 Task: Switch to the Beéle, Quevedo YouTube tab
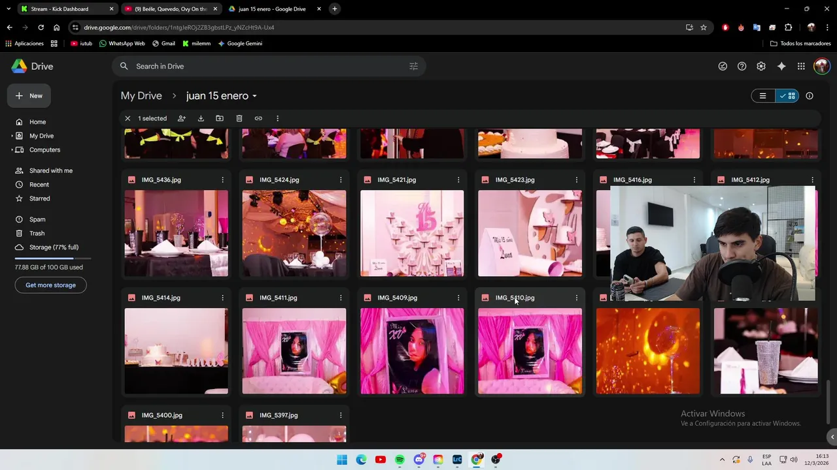click(x=171, y=9)
